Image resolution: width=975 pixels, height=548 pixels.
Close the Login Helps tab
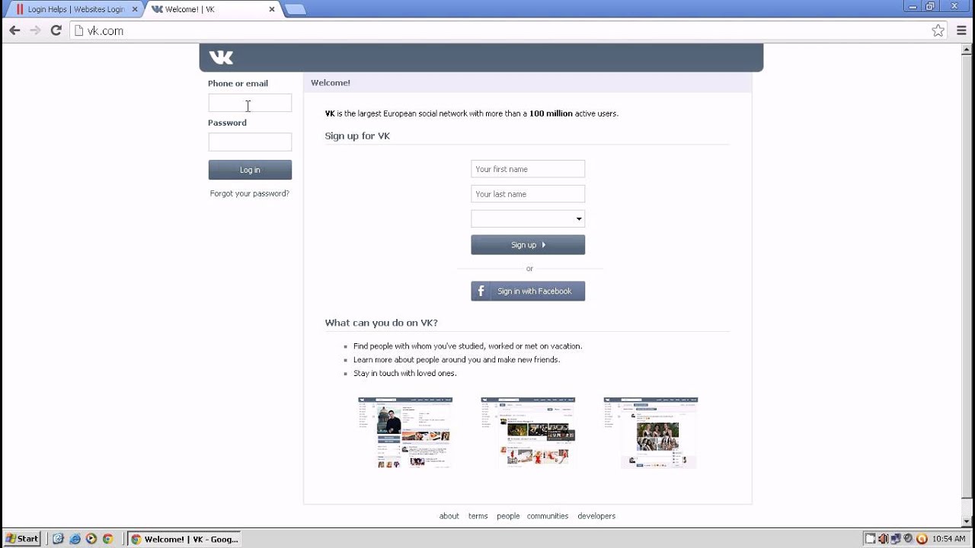click(135, 9)
